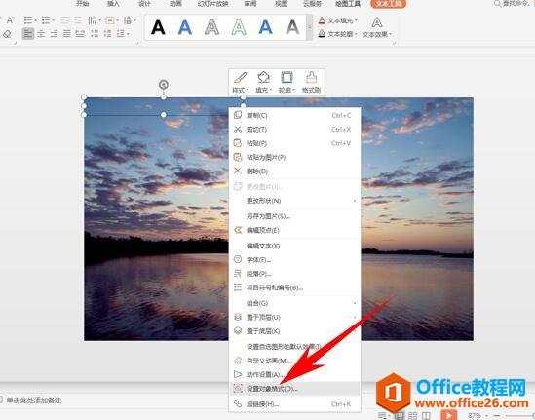
Task: Click the 单击此处添加备注 notes area
Action: (34, 401)
